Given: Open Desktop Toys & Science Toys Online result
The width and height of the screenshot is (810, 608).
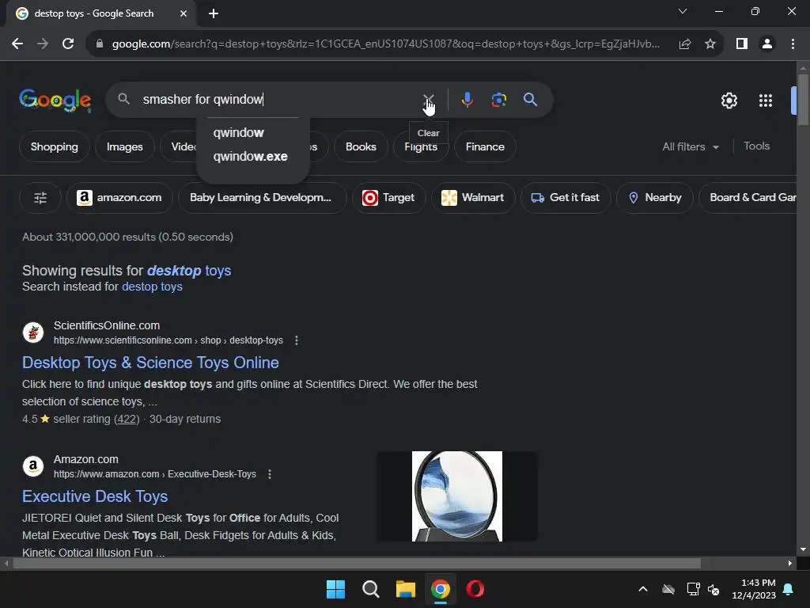Looking at the screenshot, I should point(150,363).
